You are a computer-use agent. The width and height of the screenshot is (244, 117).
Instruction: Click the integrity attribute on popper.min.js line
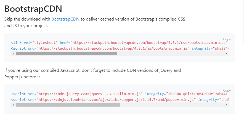213,99
